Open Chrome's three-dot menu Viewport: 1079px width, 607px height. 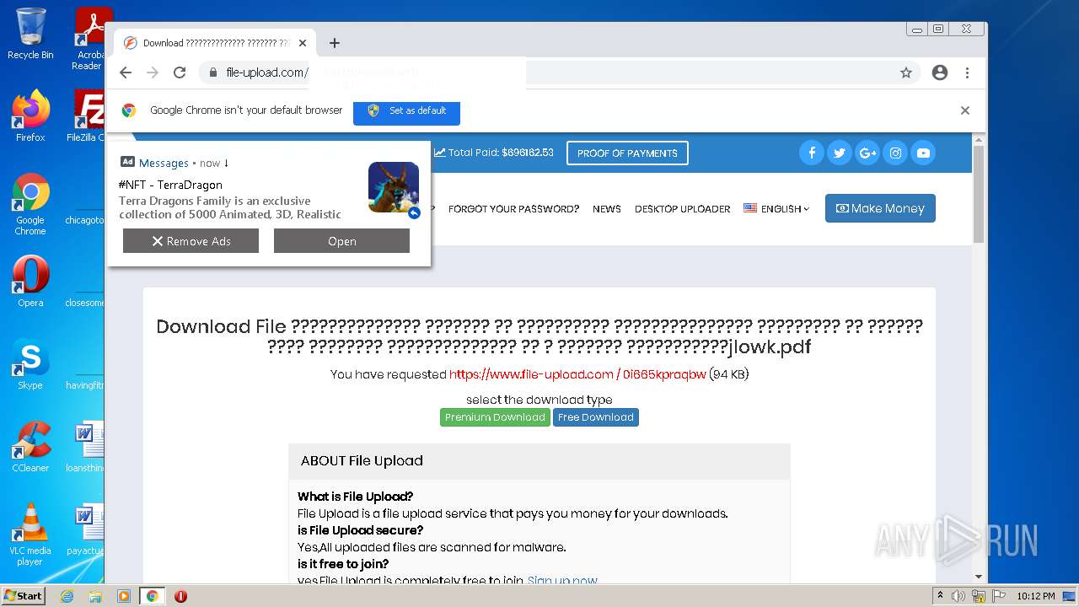[x=967, y=73]
